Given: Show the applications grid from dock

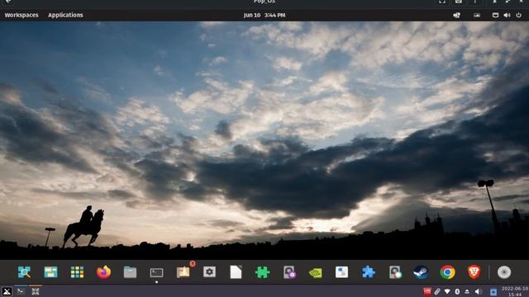Looking at the screenshot, I should [x=77, y=272].
